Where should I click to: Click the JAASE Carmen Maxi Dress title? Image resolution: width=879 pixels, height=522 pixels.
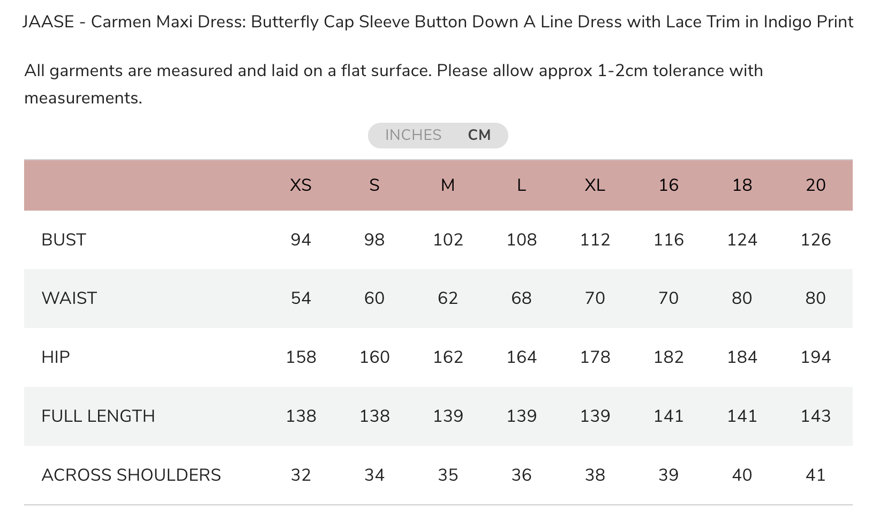point(438,22)
